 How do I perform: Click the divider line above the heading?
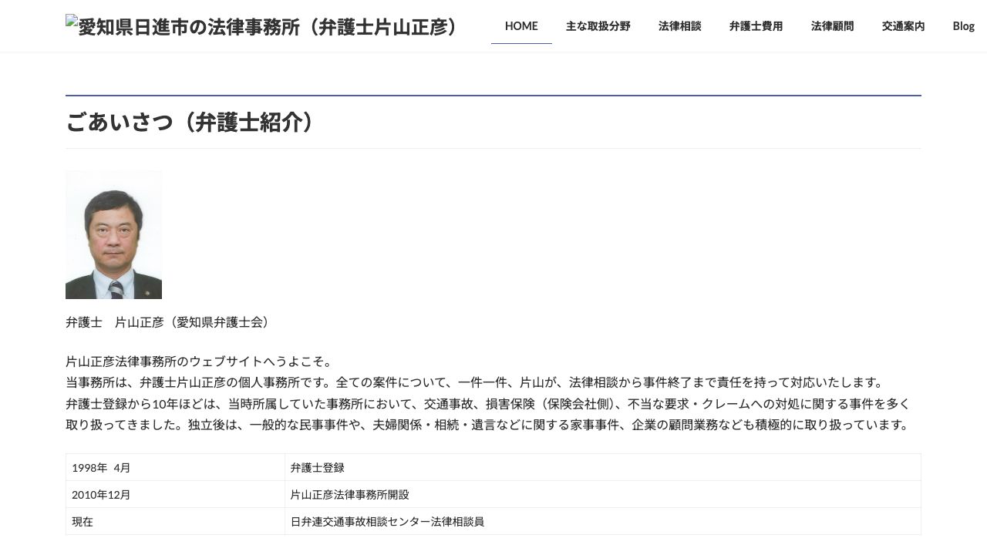tap(493, 96)
